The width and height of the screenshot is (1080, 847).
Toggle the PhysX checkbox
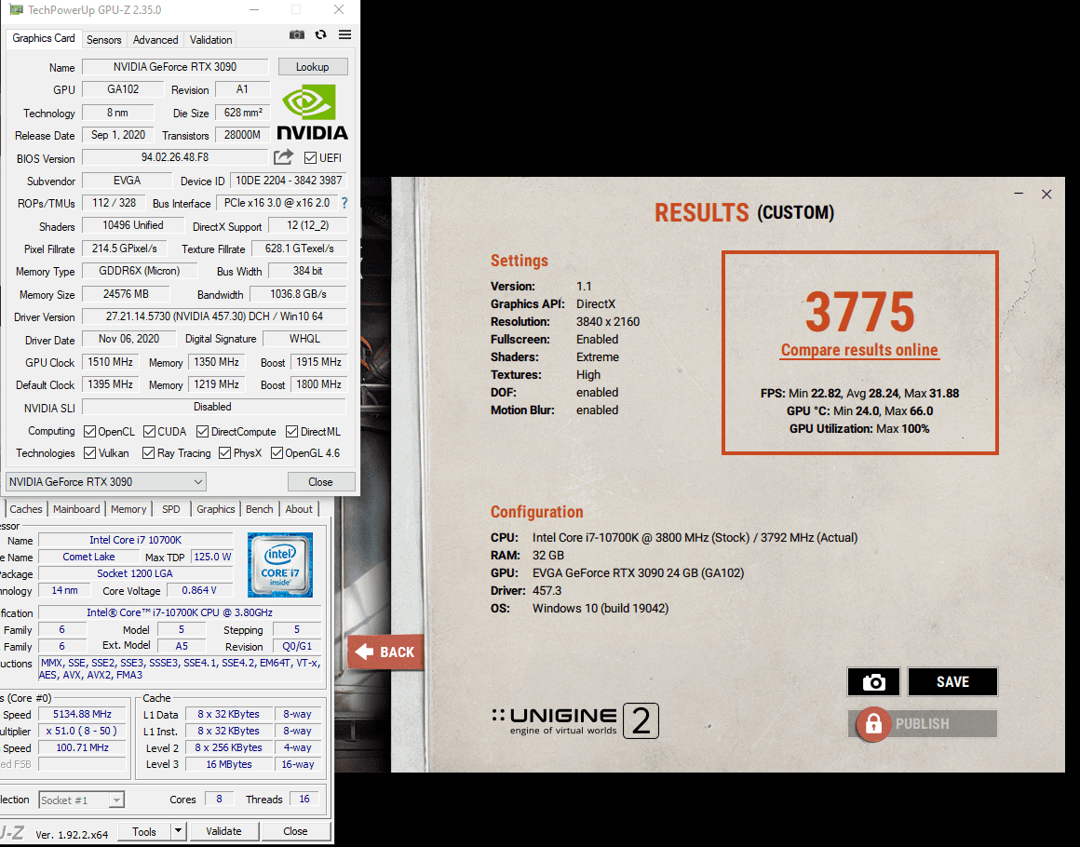224,452
